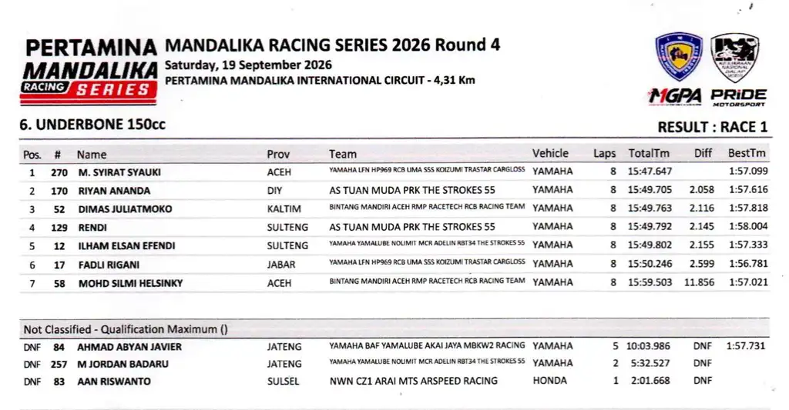Image resolution: width=789 pixels, height=410 pixels.
Task: Click the black-and-white national racing shield emblem
Action: click(x=735, y=57)
